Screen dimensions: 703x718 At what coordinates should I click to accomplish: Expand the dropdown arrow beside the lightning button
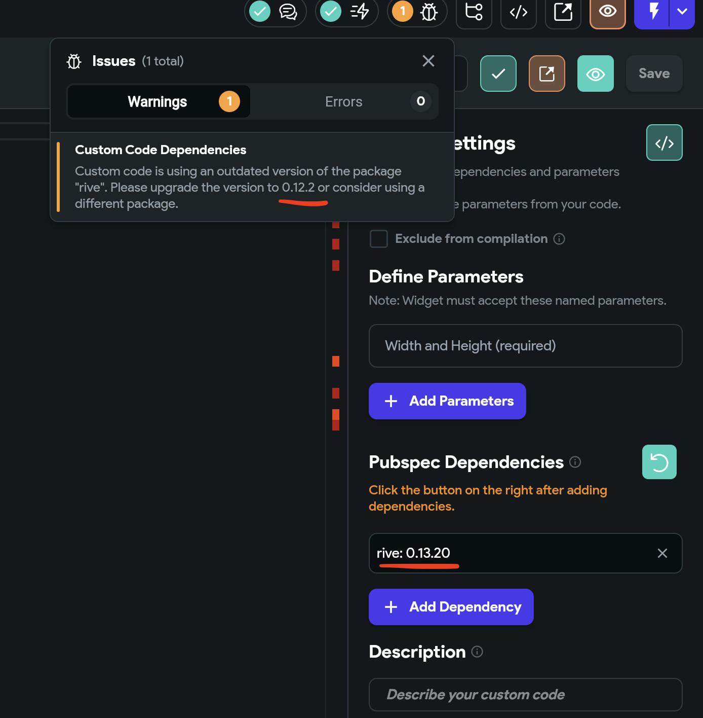click(682, 11)
